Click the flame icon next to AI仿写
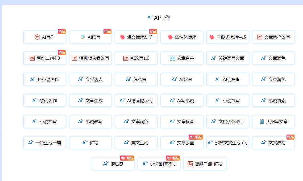303x181 pixels. (238, 79)
